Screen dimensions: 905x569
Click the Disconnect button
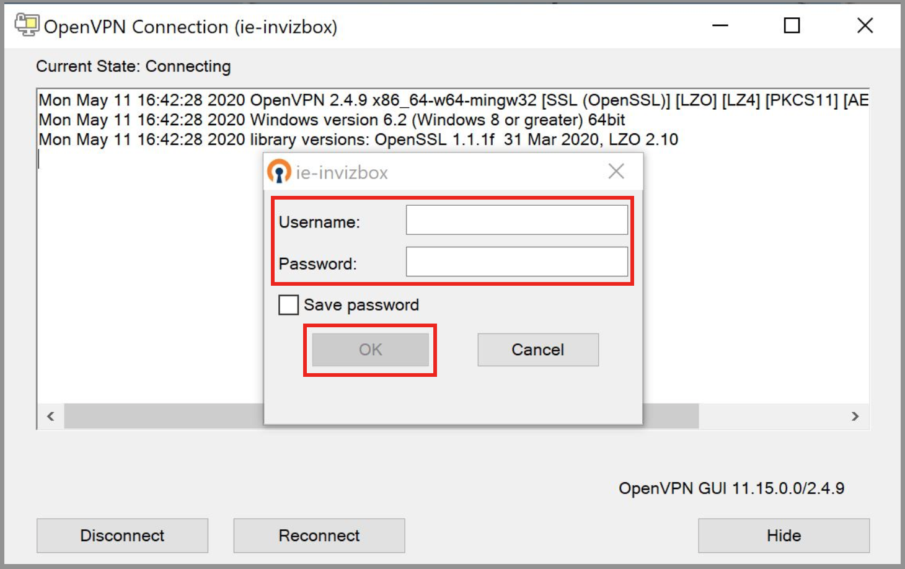point(122,536)
